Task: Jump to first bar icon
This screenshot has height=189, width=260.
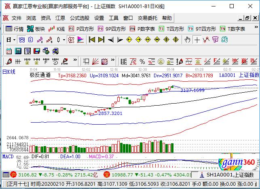Action: coord(92,40)
